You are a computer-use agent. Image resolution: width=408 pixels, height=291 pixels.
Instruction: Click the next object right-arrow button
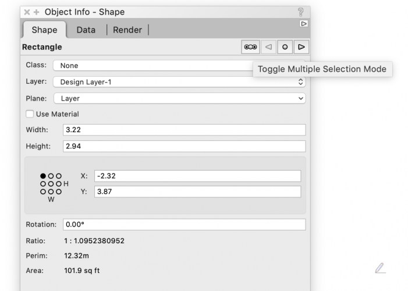301,47
